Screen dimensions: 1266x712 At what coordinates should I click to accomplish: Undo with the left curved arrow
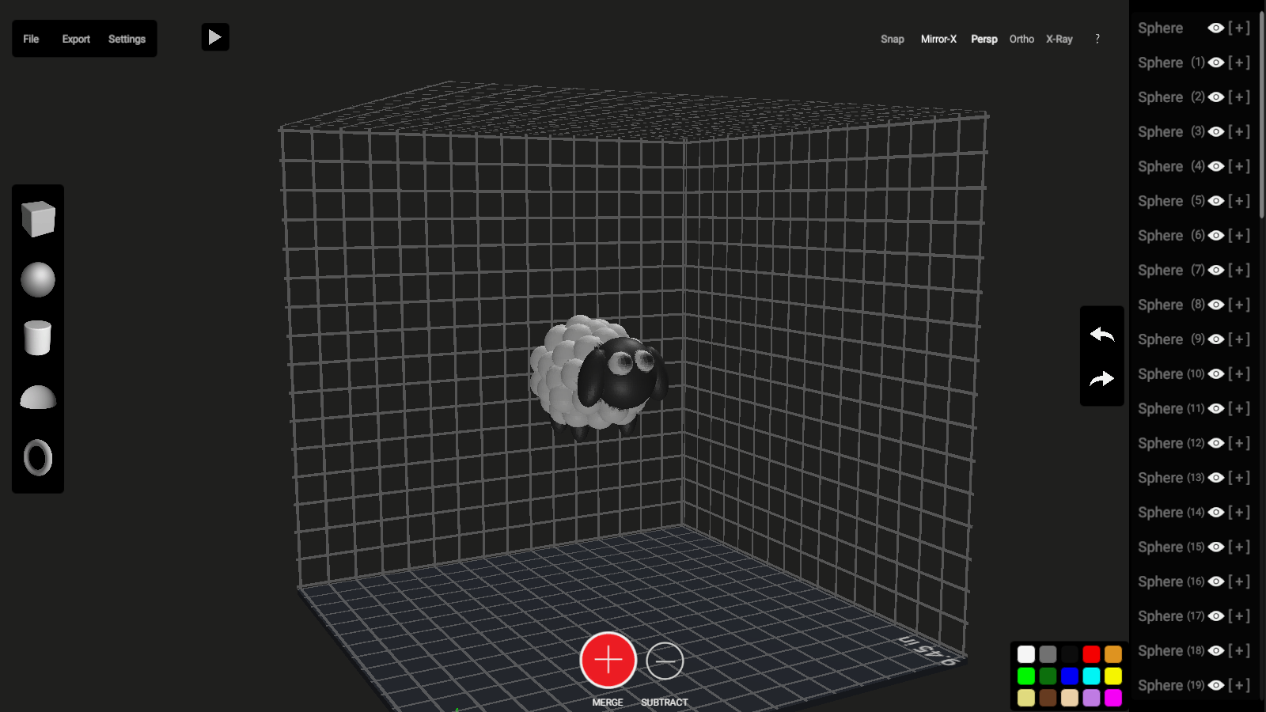1101,335
